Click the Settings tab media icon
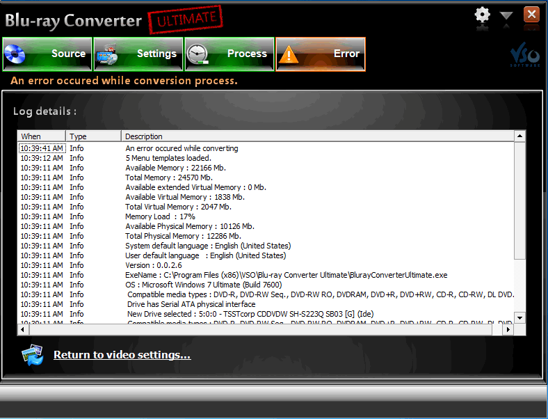The width and height of the screenshot is (548, 419). (106, 54)
